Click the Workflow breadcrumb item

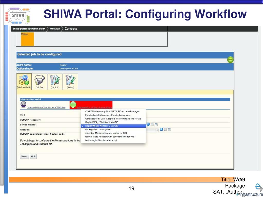pos(55,29)
